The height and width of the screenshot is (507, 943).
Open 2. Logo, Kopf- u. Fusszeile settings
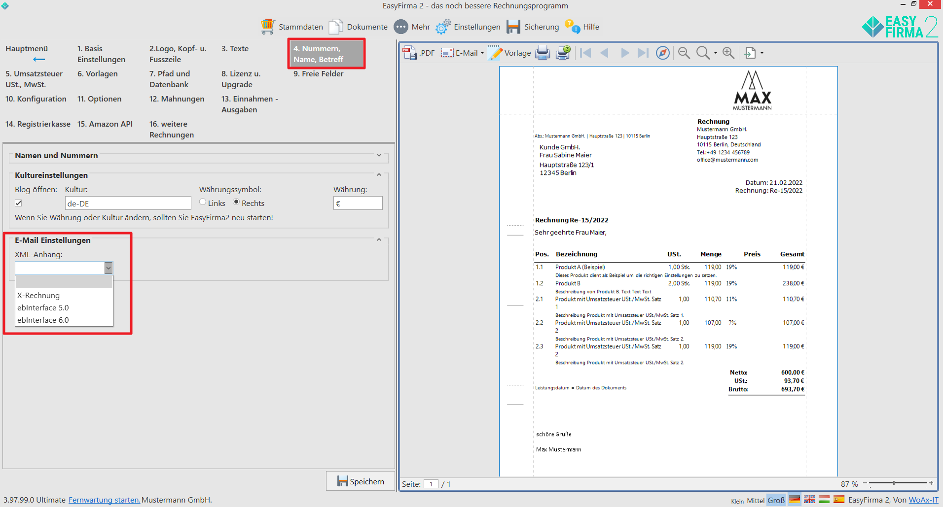click(x=178, y=54)
